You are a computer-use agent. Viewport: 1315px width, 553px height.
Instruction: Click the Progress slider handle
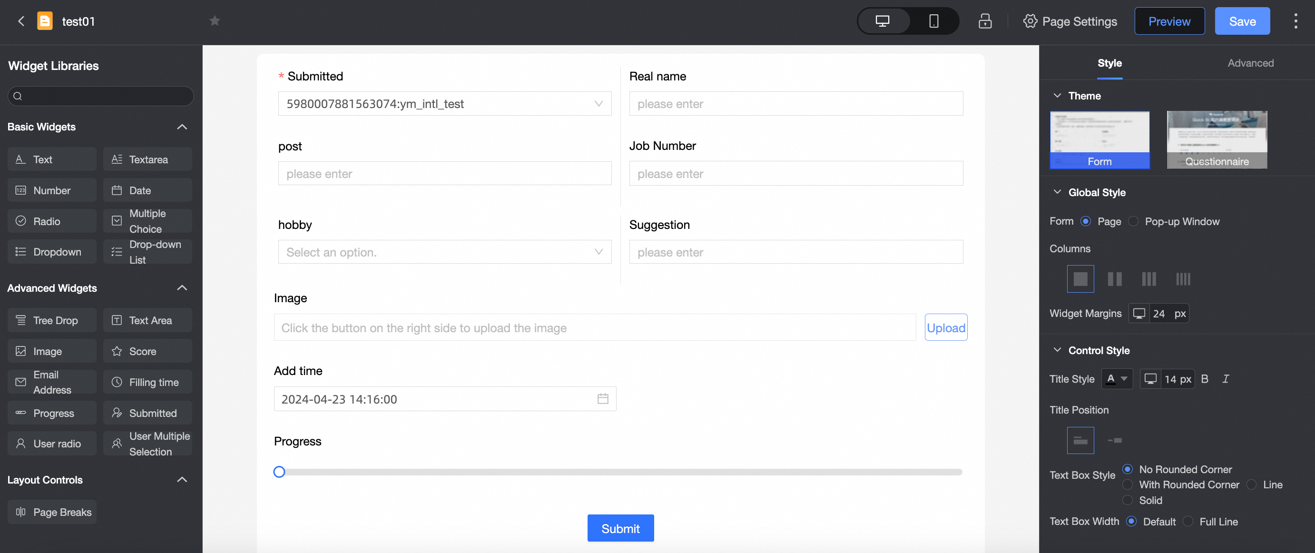(279, 472)
